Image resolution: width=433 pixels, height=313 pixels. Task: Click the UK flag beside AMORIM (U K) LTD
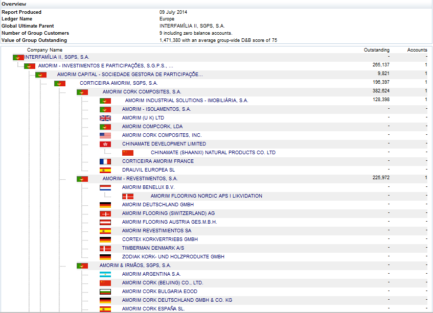click(105, 118)
